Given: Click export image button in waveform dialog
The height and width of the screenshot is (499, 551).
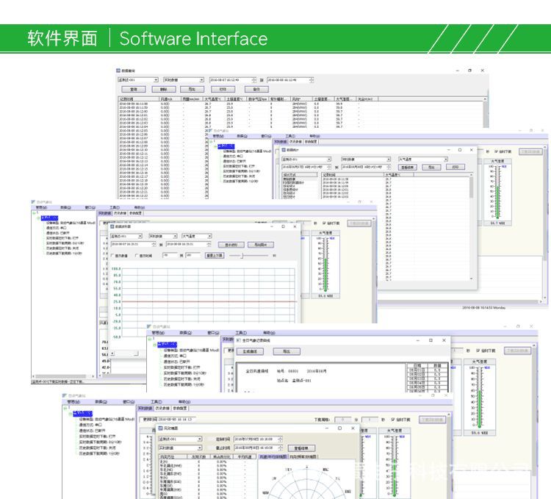Looking at the screenshot, I should tap(261, 245).
